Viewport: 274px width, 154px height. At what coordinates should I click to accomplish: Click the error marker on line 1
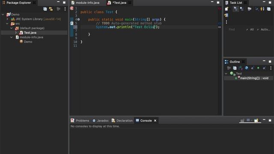pos(71,8)
